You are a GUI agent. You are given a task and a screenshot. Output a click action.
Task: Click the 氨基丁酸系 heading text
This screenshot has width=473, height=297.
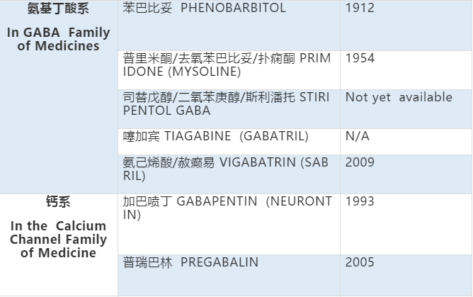(58, 10)
